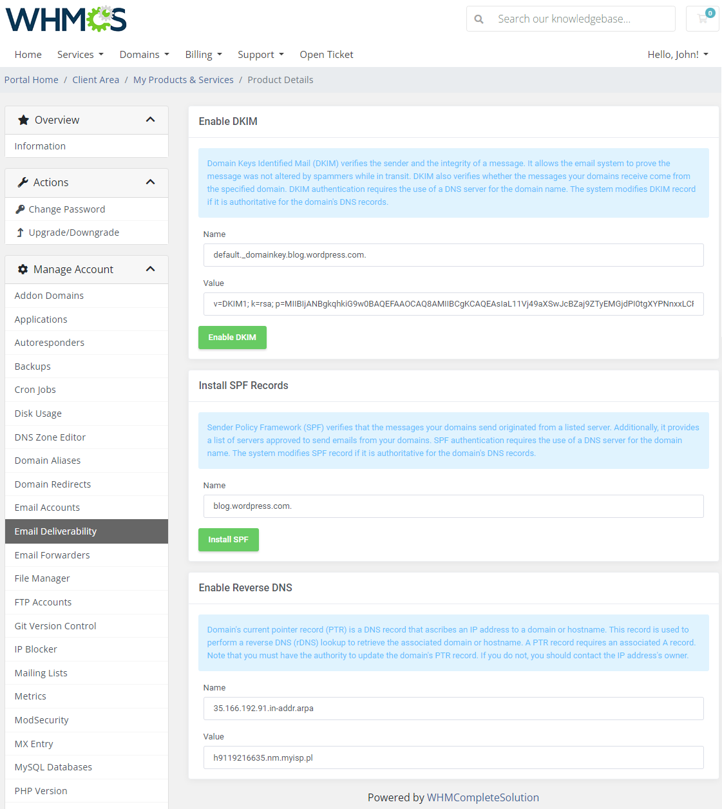This screenshot has height=809, width=722.
Task: Open ModSecurity in sidebar
Action: [86, 720]
